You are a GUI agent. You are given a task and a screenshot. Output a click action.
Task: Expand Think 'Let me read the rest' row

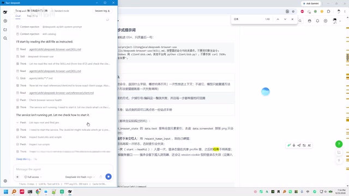click(63, 64)
